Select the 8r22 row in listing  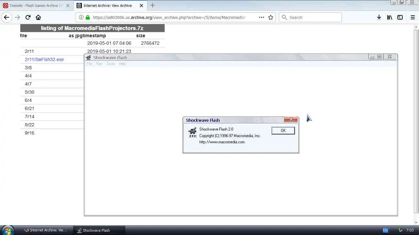(29, 125)
